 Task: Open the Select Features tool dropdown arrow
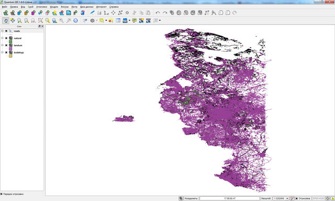point(106,20)
